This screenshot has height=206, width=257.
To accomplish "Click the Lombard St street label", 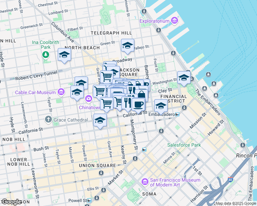I will (58, 12).
